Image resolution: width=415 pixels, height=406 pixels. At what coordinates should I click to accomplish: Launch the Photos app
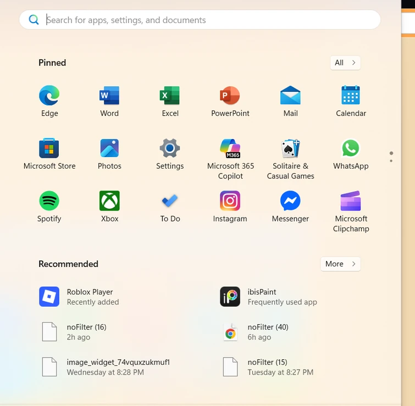point(109,154)
